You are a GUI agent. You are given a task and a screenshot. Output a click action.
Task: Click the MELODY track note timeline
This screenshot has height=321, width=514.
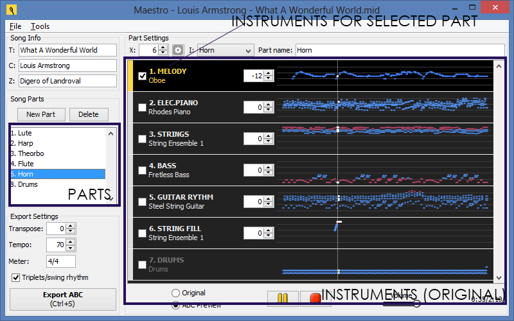(385, 76)
